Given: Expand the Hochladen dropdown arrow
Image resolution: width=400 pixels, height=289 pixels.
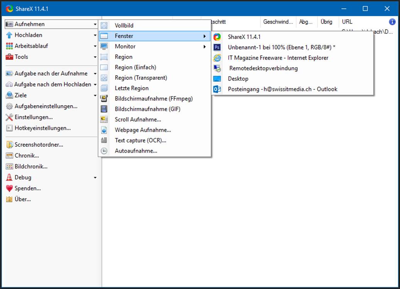Looking at the screenshot, I should tap(95, 35).
